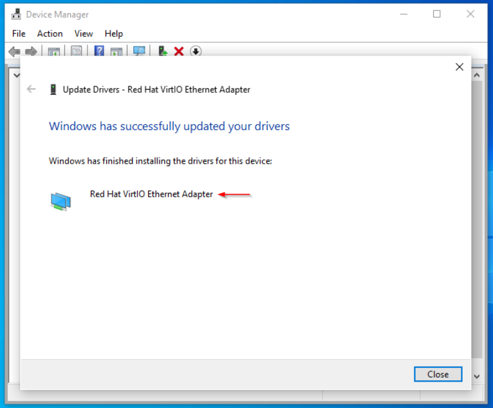The image size is (493, 408).
Task: Click the scrollbar up arrow
Action: (x=477, y=74)
